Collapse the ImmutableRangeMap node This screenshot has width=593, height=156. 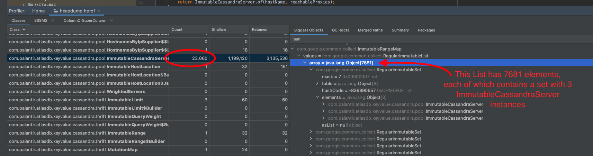coord(293,49)
